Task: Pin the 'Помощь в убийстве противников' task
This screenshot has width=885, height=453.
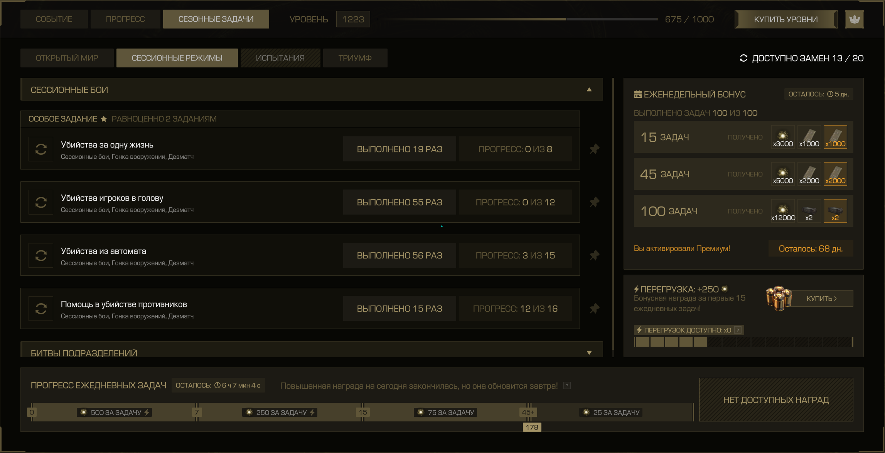Action: click(594, 309)
